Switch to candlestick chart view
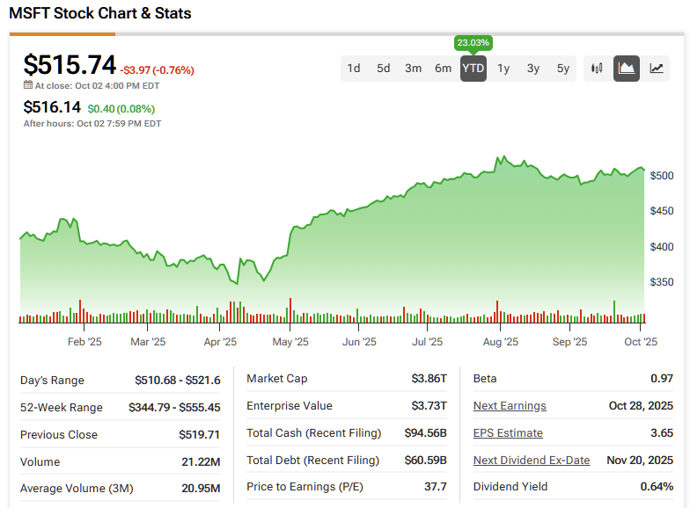This screenshot has width=690, height=508. click(598, 69)
